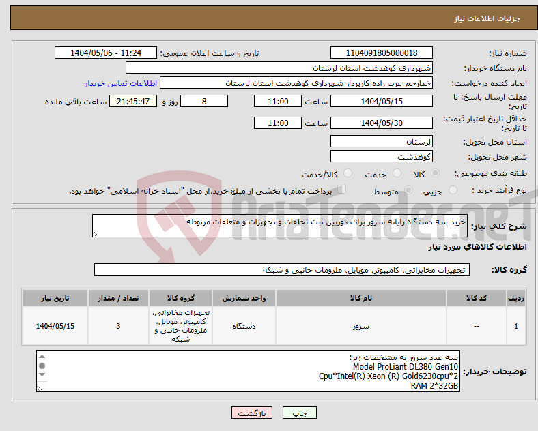Select the کالا/خدمت radio button
The width and height of the screenshot is (538, 431).
[x=348, y=173]
